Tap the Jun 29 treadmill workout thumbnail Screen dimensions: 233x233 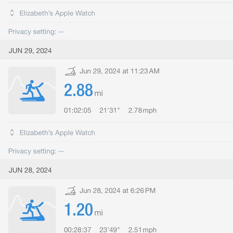coord(32,90)
